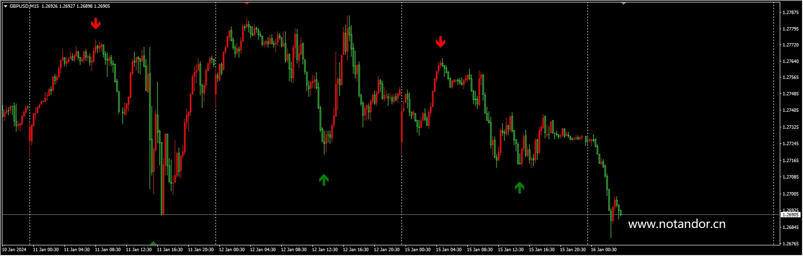The height and width of the screenshot is (256, 803).
Task: Click price scale value 1.26765
Action: point(790,243)
